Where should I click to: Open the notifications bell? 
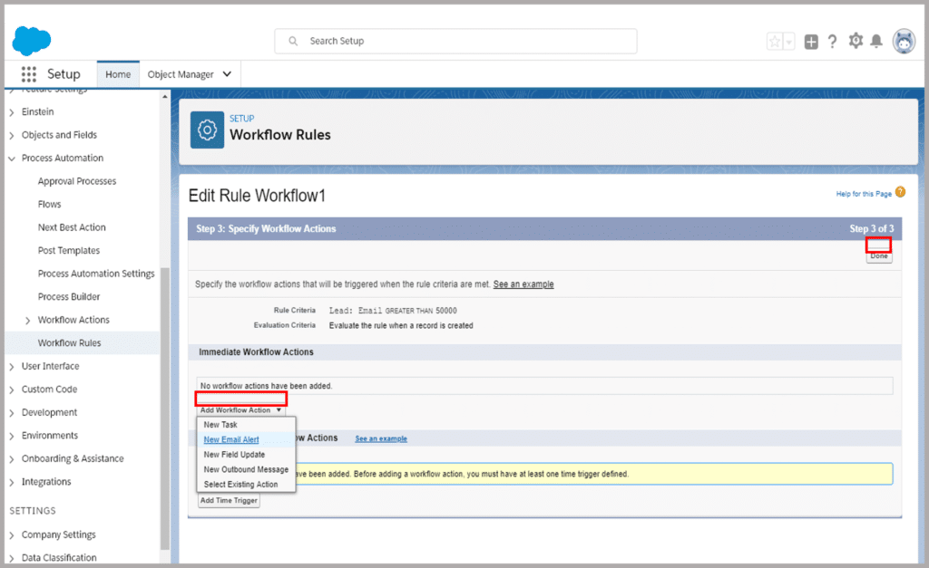[876, 42]
